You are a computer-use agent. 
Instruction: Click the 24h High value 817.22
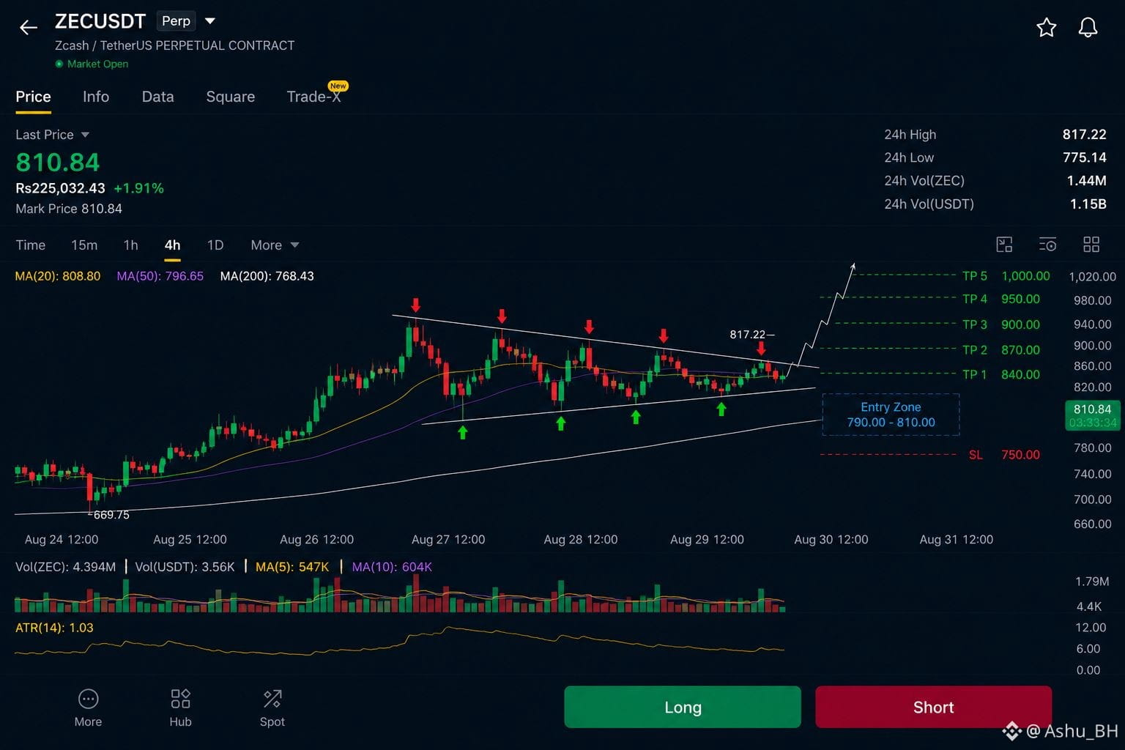coord(1084,135)
